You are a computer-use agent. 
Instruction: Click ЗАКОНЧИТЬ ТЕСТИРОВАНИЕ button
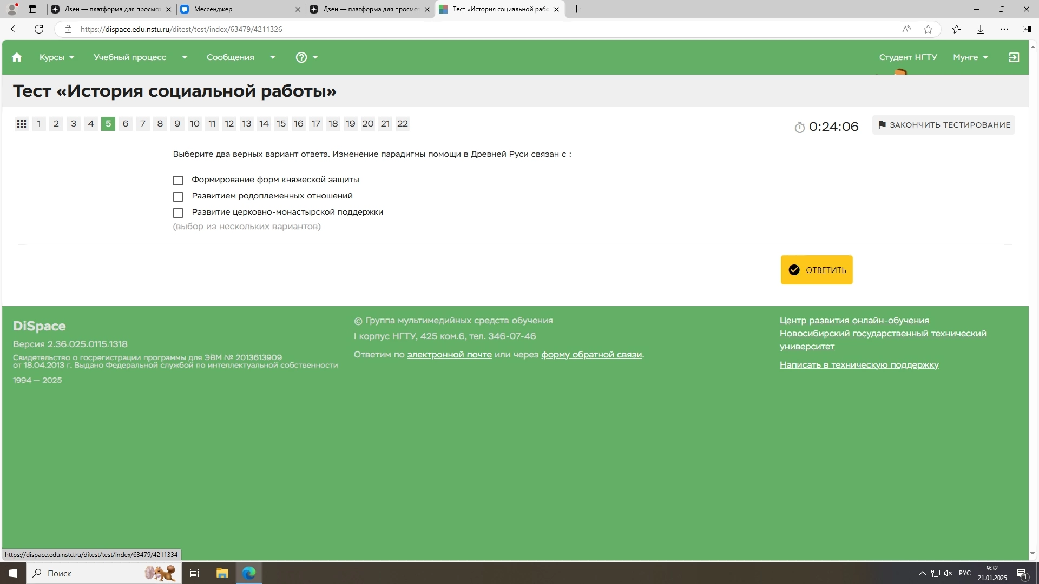click(x=943, y=125)
